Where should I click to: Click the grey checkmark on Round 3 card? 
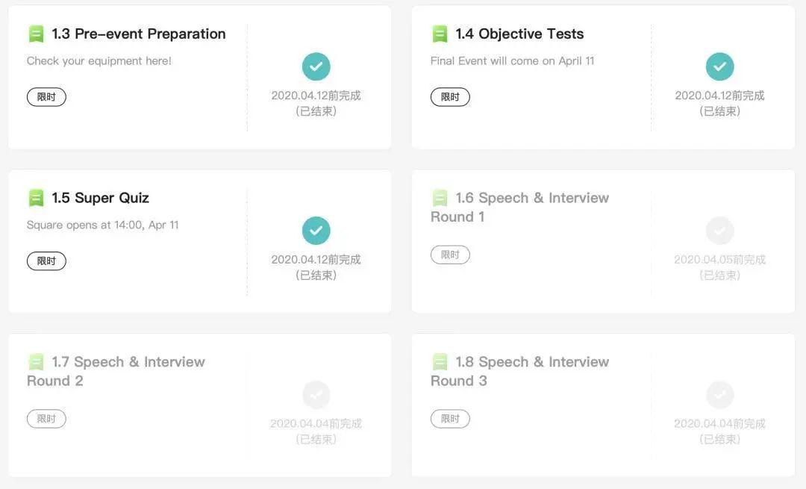[720, 395]
